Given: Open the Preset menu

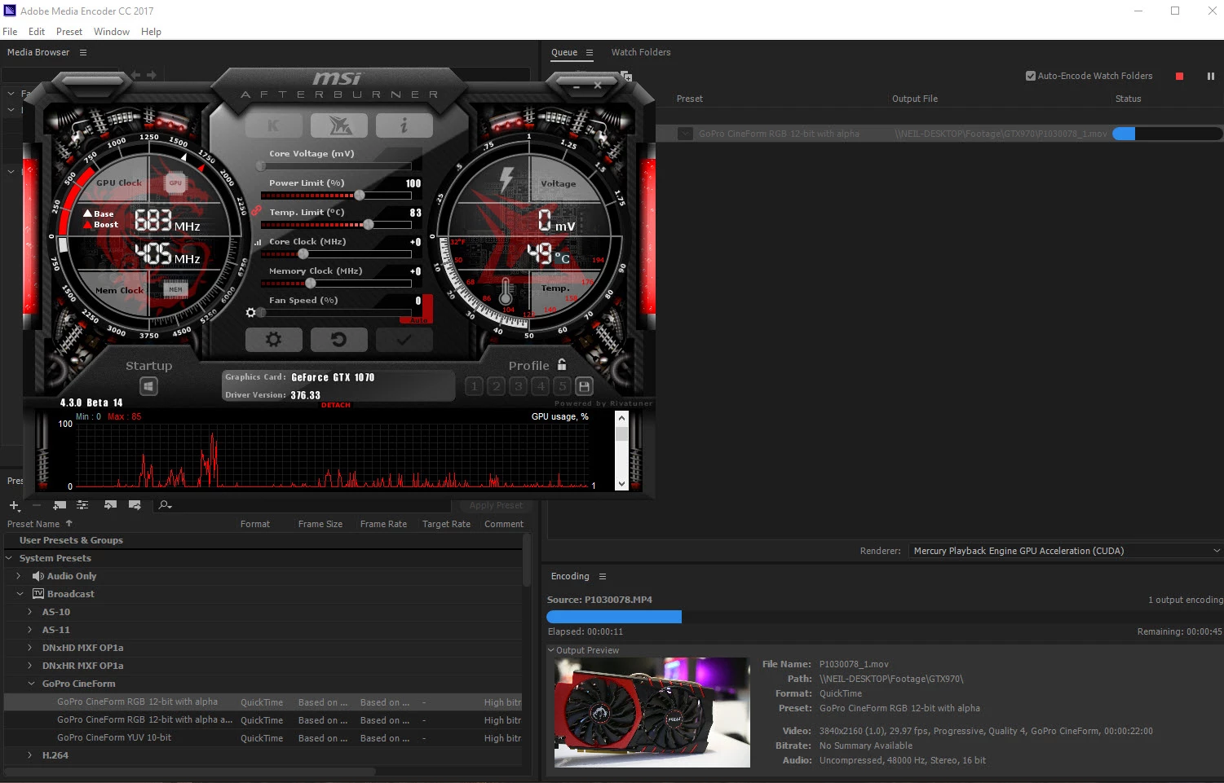Looking at the screenshot, I should (69, 32).
